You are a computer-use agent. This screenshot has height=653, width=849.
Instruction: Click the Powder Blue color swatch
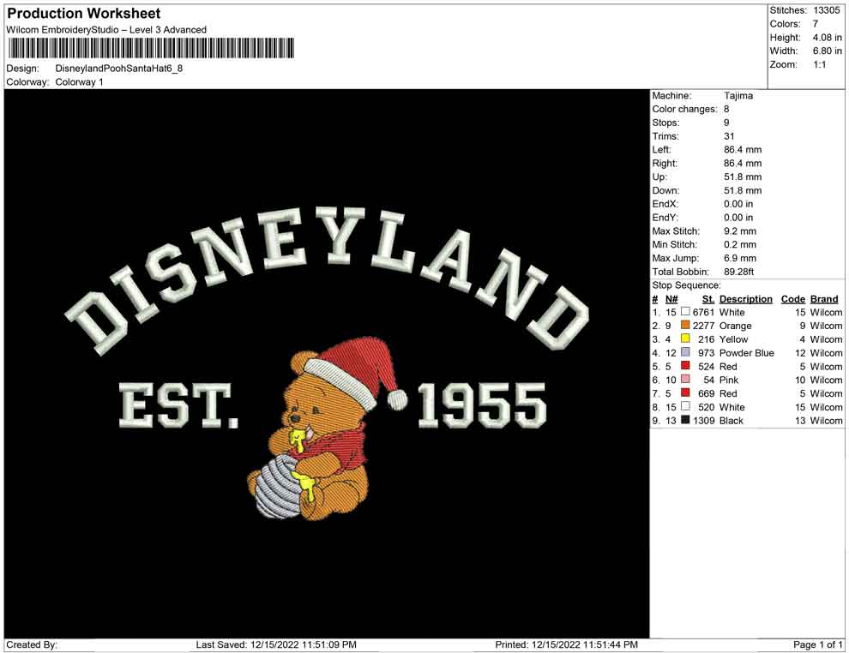(685, 352)
